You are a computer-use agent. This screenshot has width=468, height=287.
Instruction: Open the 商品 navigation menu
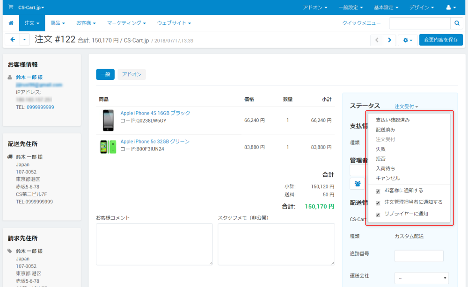click(58, 23)
